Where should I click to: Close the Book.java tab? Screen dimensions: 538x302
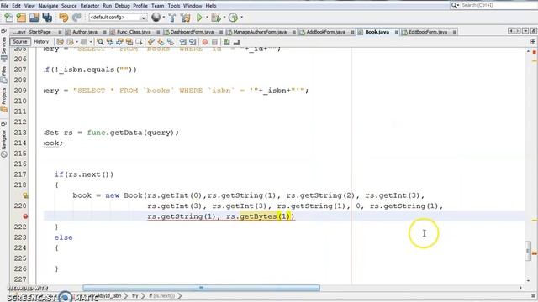point(396,32)
